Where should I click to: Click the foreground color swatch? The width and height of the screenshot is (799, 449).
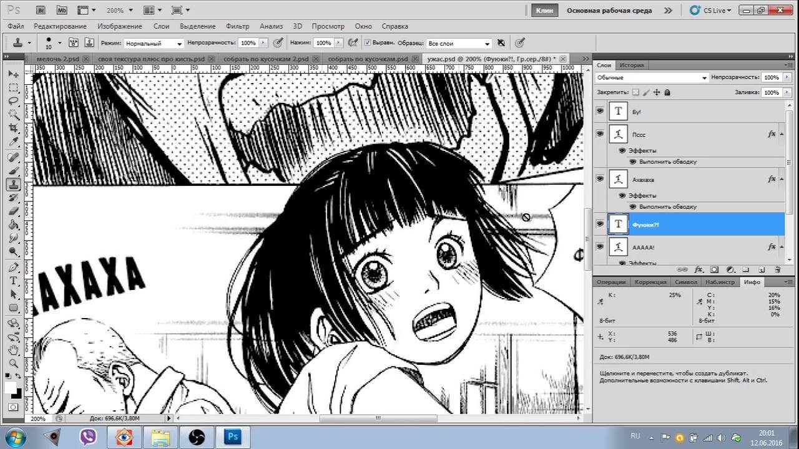coord(11,388)
